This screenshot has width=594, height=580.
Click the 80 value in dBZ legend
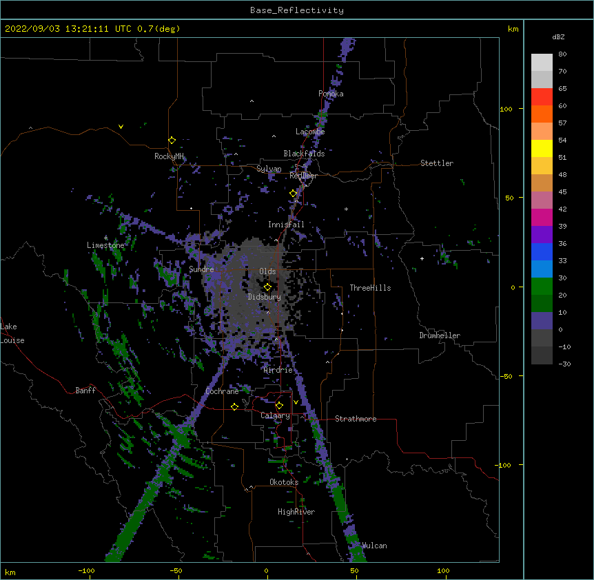click(x=562, y=54)
